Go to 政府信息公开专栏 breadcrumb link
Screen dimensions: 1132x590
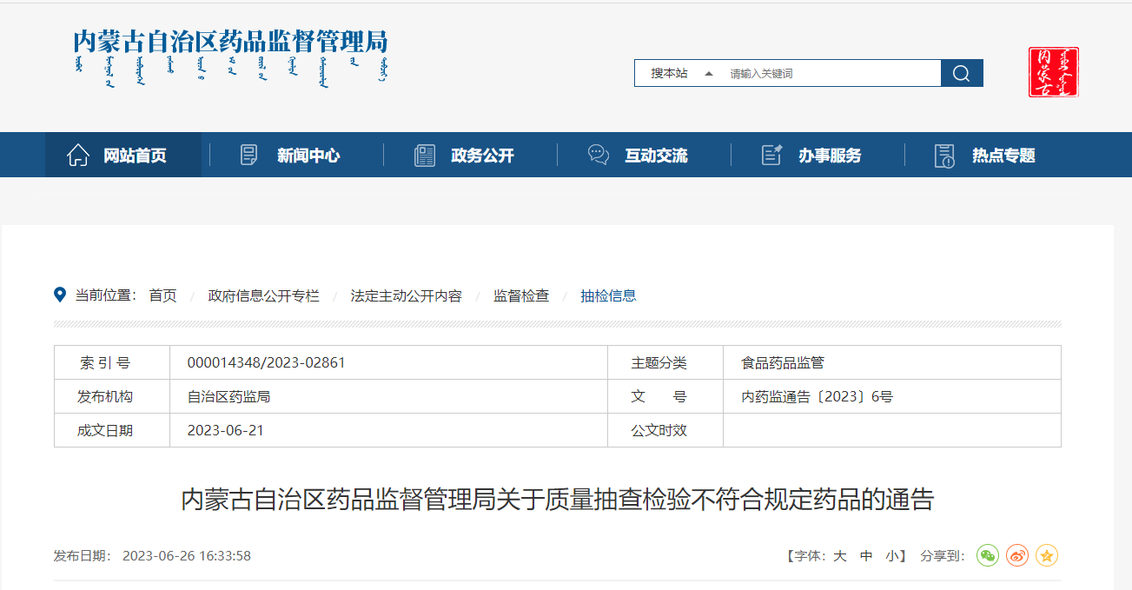tap(263, 295)
